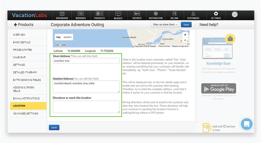Click the user profile avatar
Screen dimensions: 261x143
click(x=234, y=15)
